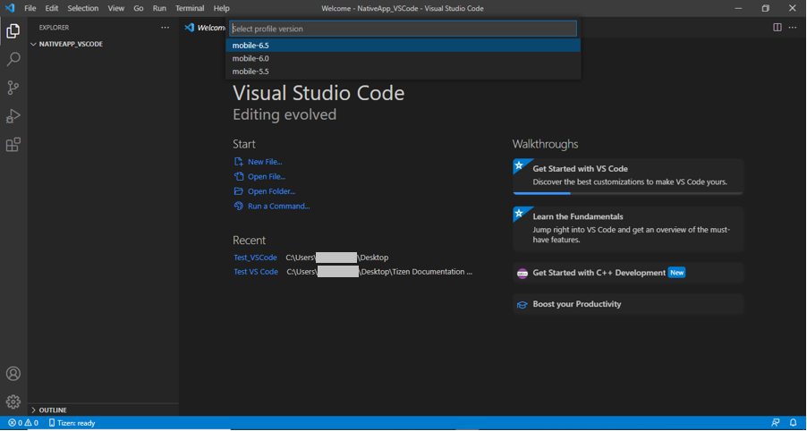
Task: Collapse the NATIVEAPP_VSCODE folder tree
Action: [x=70, y=44]
